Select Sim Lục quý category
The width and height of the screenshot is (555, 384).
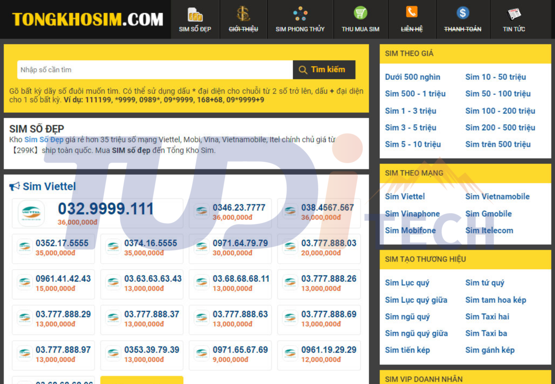coord(407,283)
